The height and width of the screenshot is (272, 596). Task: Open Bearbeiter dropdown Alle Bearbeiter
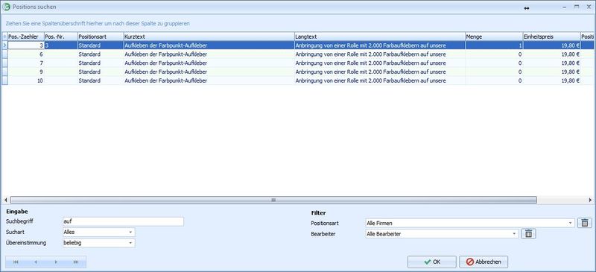pos(442,233)
